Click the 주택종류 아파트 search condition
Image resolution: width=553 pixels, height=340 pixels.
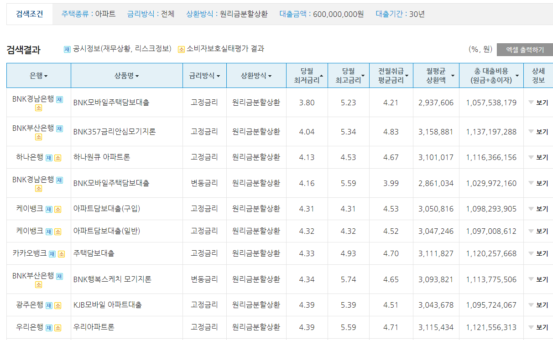tap(89, 14)
